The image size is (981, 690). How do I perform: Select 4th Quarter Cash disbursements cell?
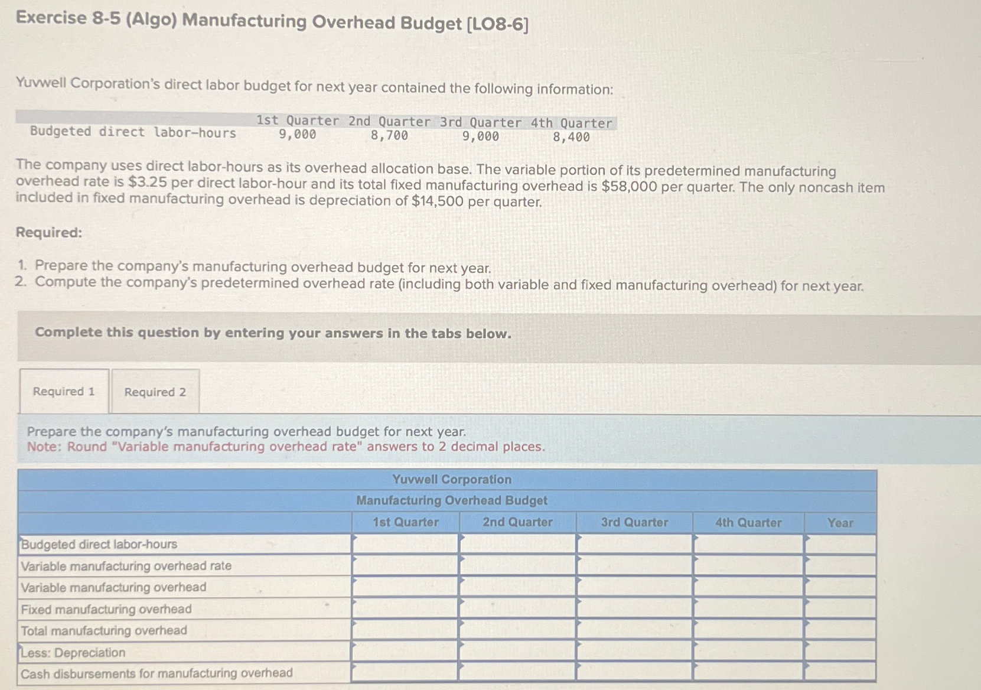pyautogui.click(x=748, y=672)
